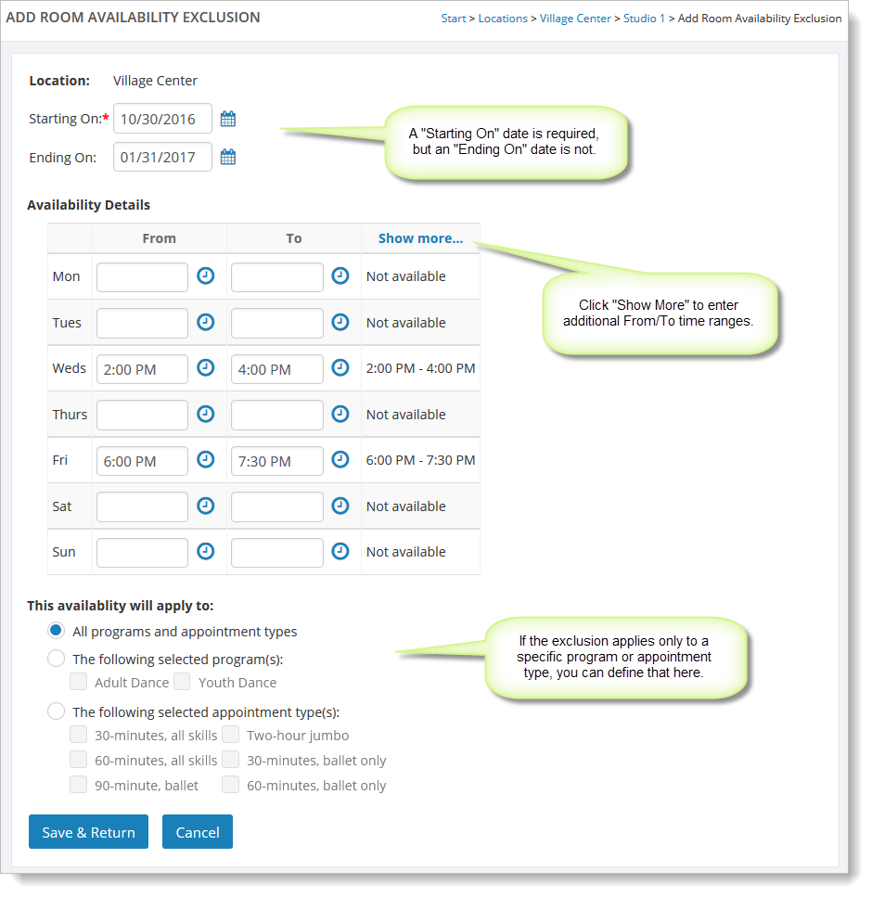
Task: Click the Sun To time field
Action: pos(277,553)
